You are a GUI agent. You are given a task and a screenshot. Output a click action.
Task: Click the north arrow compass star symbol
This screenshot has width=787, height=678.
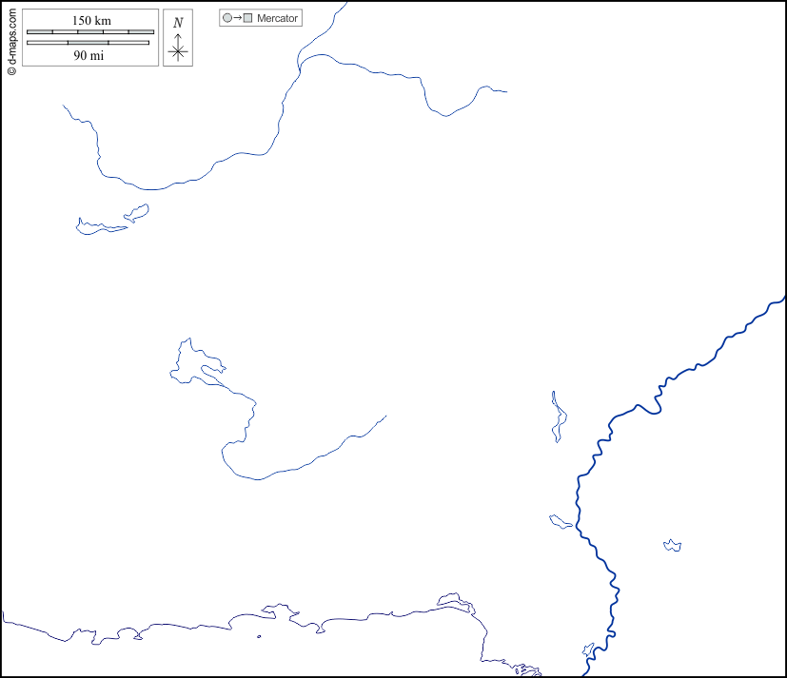pyautogui.click(x=178, y=51)
